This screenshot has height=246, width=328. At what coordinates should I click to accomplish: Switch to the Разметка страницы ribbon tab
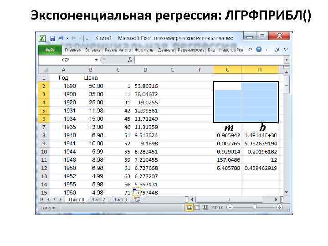118,50
